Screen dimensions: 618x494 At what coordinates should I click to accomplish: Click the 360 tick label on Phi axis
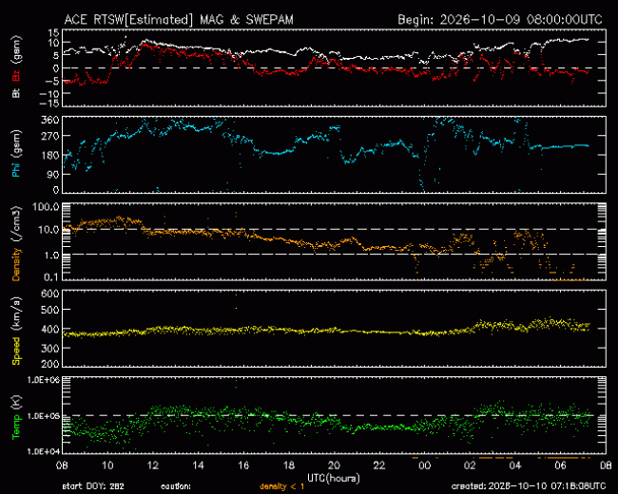50,120
